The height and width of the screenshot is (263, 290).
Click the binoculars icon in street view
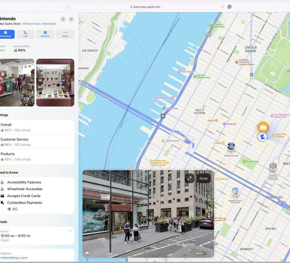(87, 253)
